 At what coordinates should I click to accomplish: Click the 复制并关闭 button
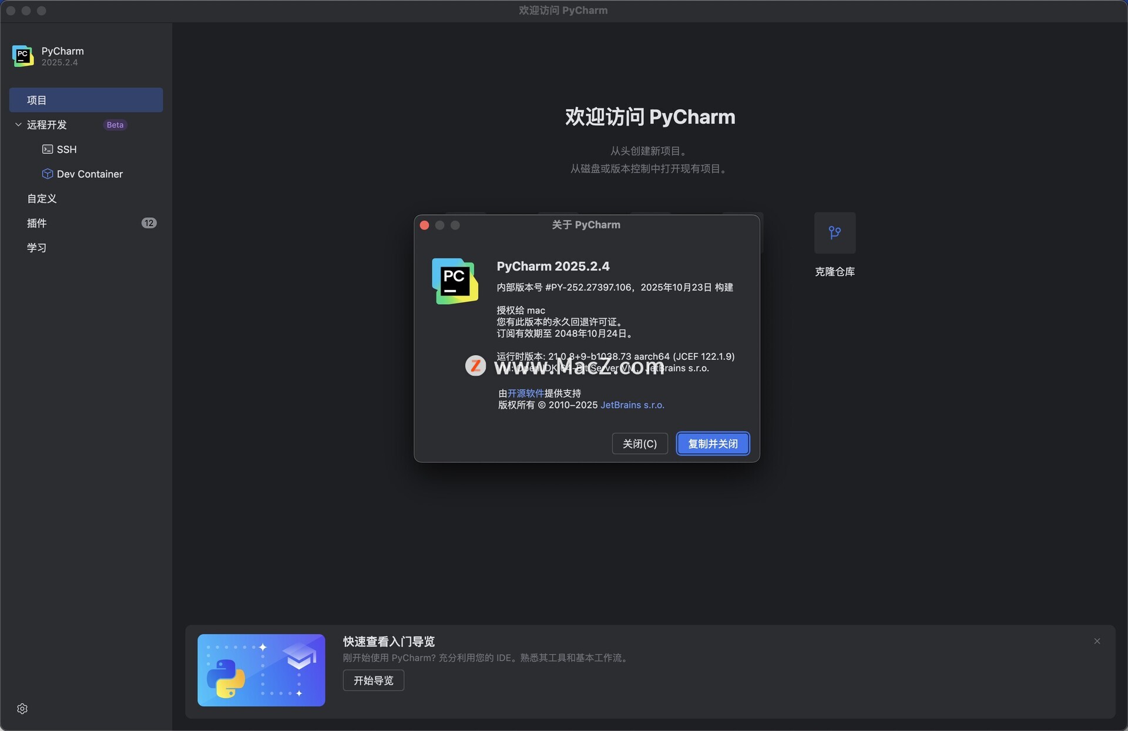713,443
